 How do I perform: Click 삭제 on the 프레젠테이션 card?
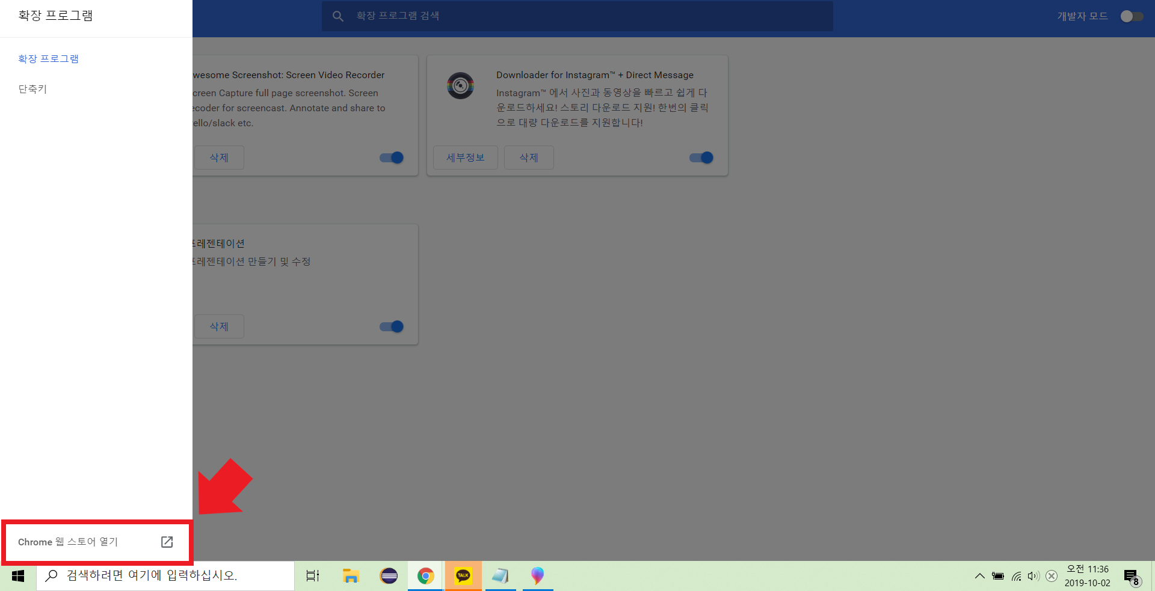(219, 326)
